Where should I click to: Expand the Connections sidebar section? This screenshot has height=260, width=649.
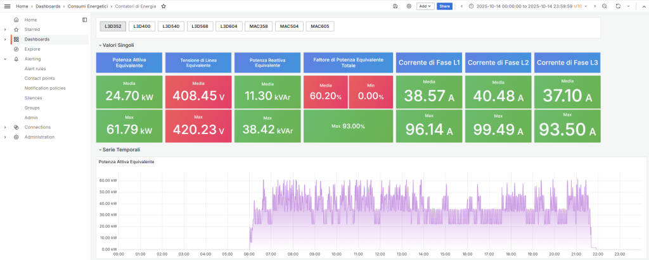(5, 127)
